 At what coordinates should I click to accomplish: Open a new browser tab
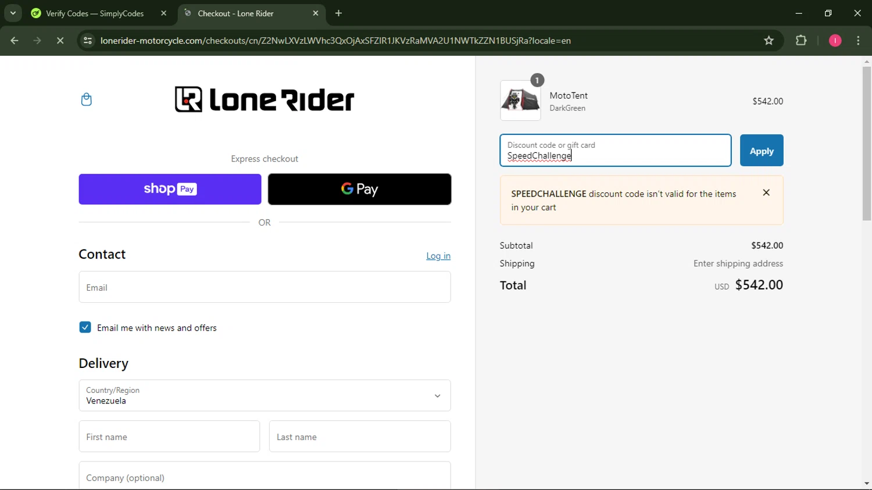click(x=339, y=13)
